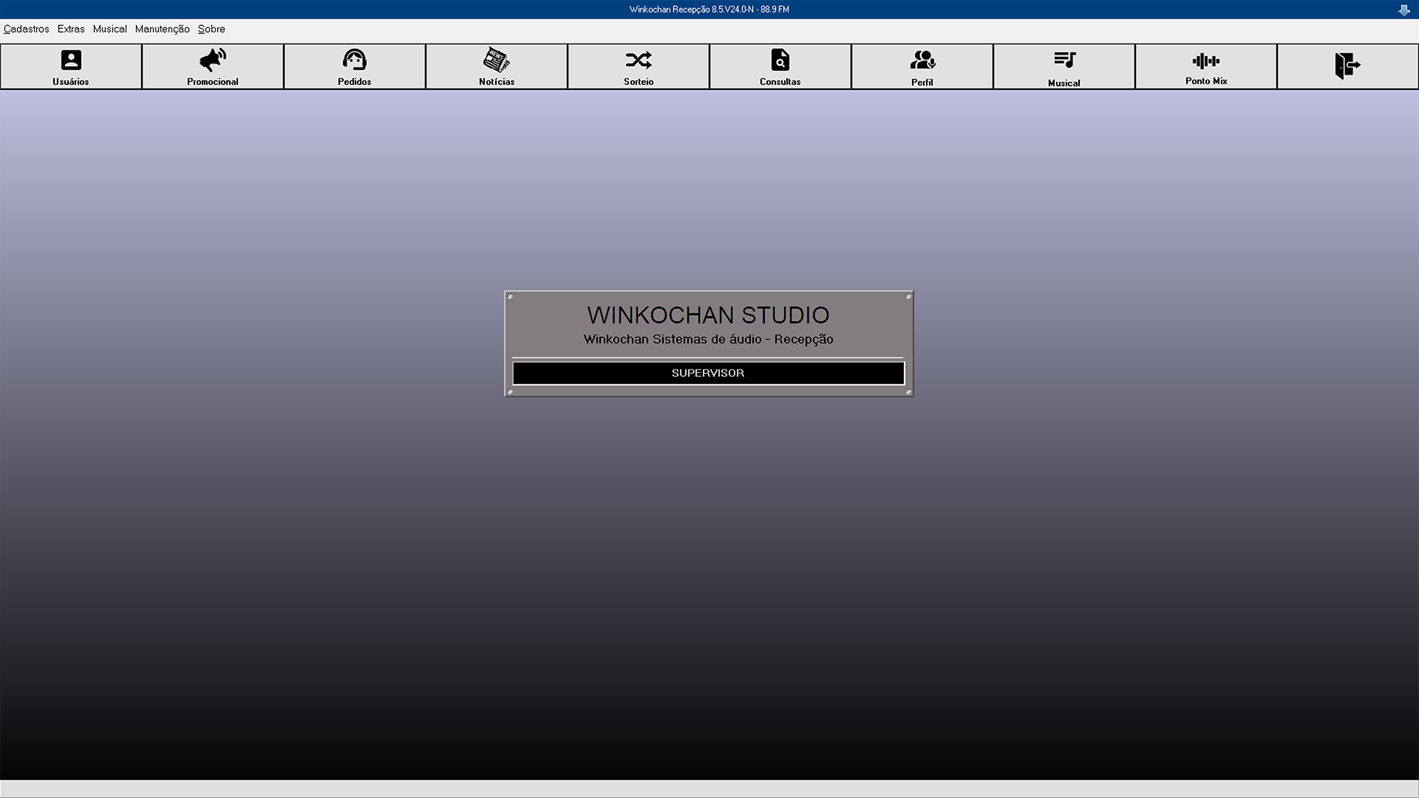Open Sorteio raffle tool
The image size is (1419, 798).
(639, 65)
